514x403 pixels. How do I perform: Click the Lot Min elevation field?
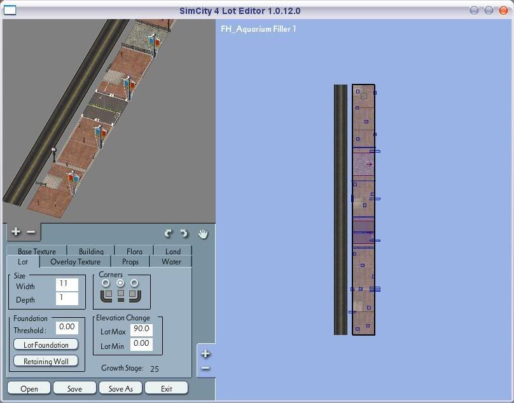pos(141,344)
